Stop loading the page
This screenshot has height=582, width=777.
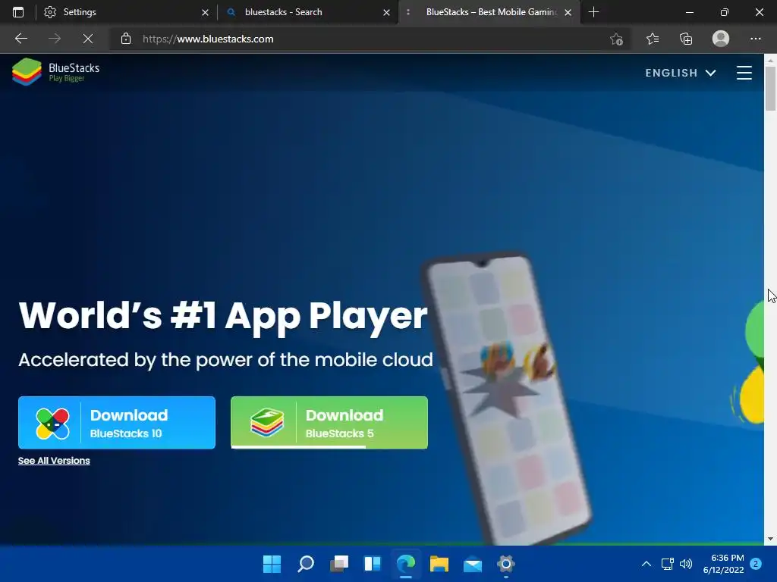tap(88, 39)
